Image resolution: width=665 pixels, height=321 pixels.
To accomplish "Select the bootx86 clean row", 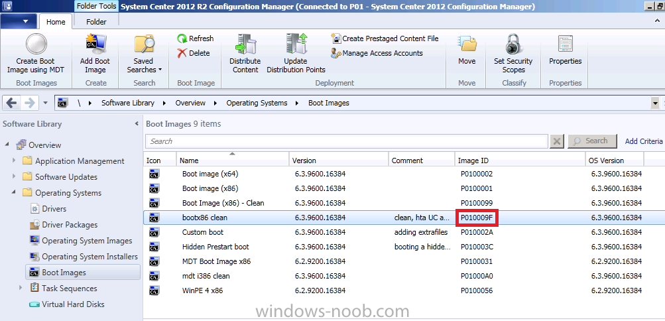I will 404,218.
